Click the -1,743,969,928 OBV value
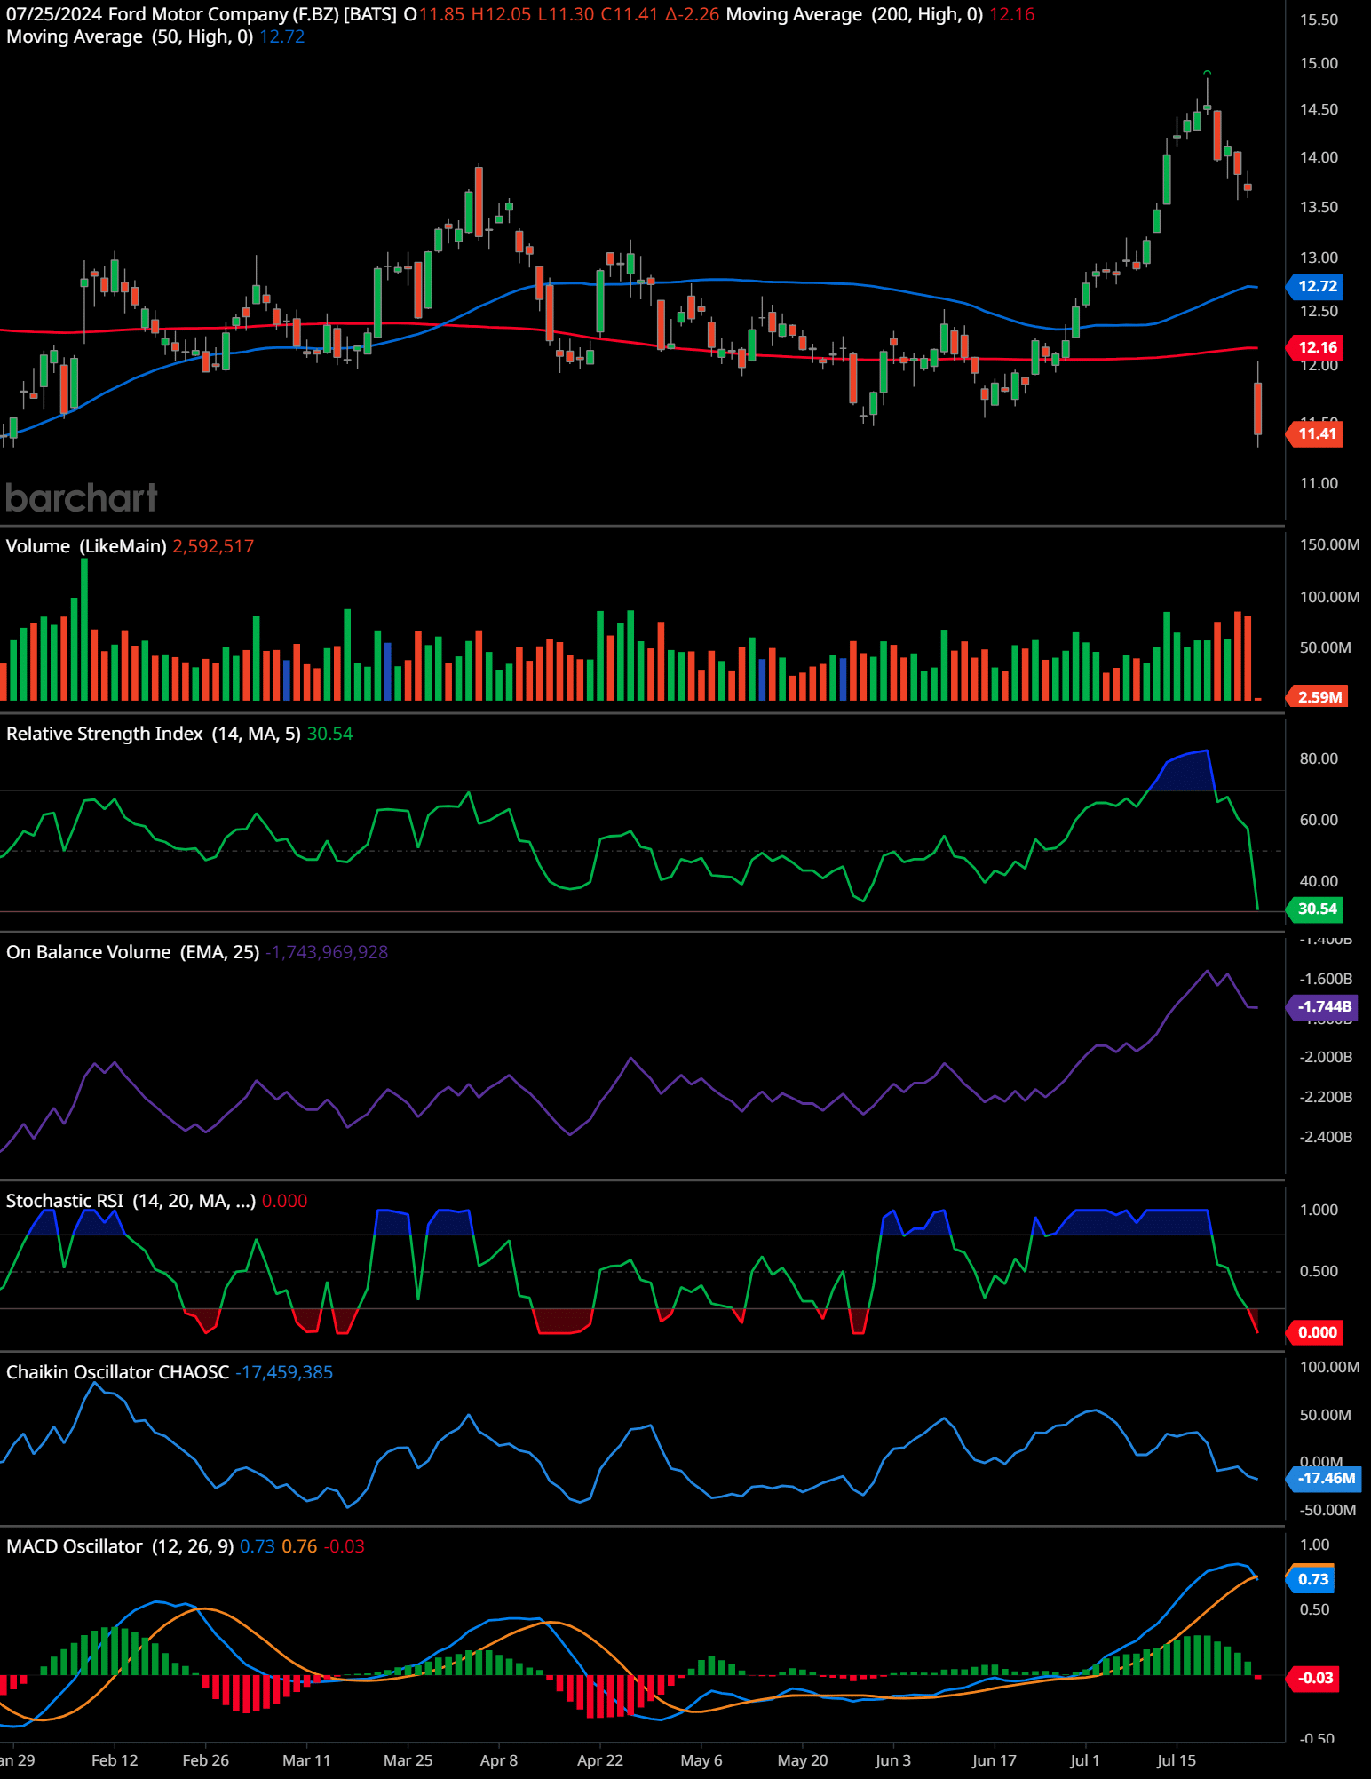Image resolution: width=1371 pixels, height=1779 pixels. (x=327, y=952)
